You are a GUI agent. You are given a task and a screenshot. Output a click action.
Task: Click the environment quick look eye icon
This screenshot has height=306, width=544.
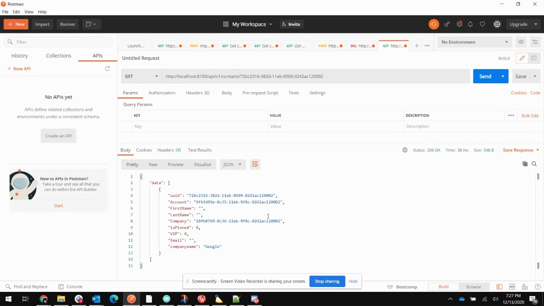[521, 42]
